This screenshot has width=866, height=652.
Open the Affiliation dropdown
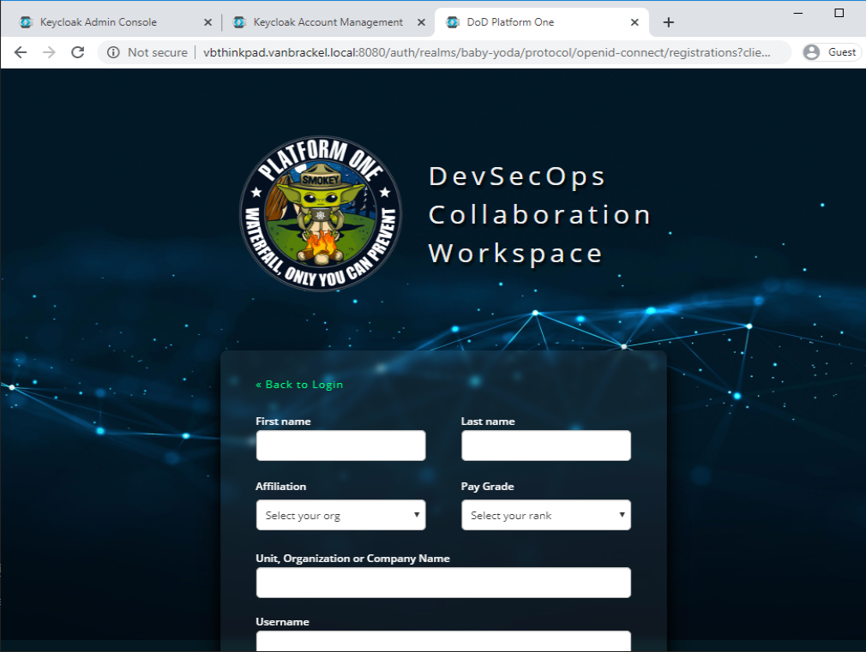340,515
